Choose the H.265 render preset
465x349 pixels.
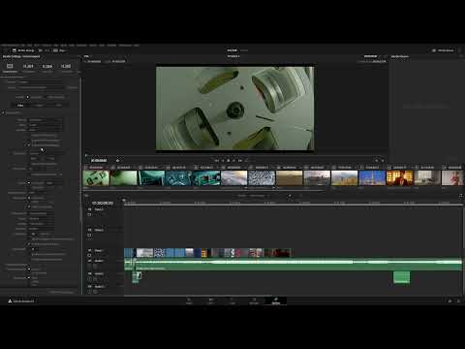(x=66, y=67)
